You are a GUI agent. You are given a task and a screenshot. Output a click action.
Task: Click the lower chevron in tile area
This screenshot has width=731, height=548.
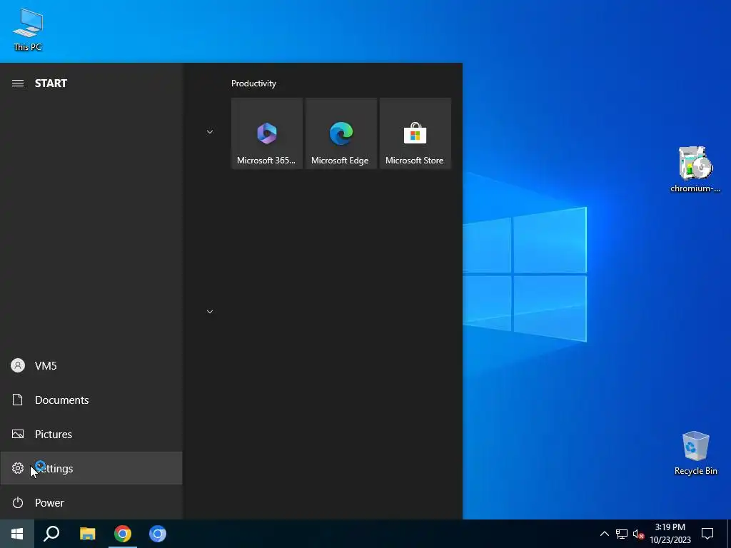(x=210, y=311)
